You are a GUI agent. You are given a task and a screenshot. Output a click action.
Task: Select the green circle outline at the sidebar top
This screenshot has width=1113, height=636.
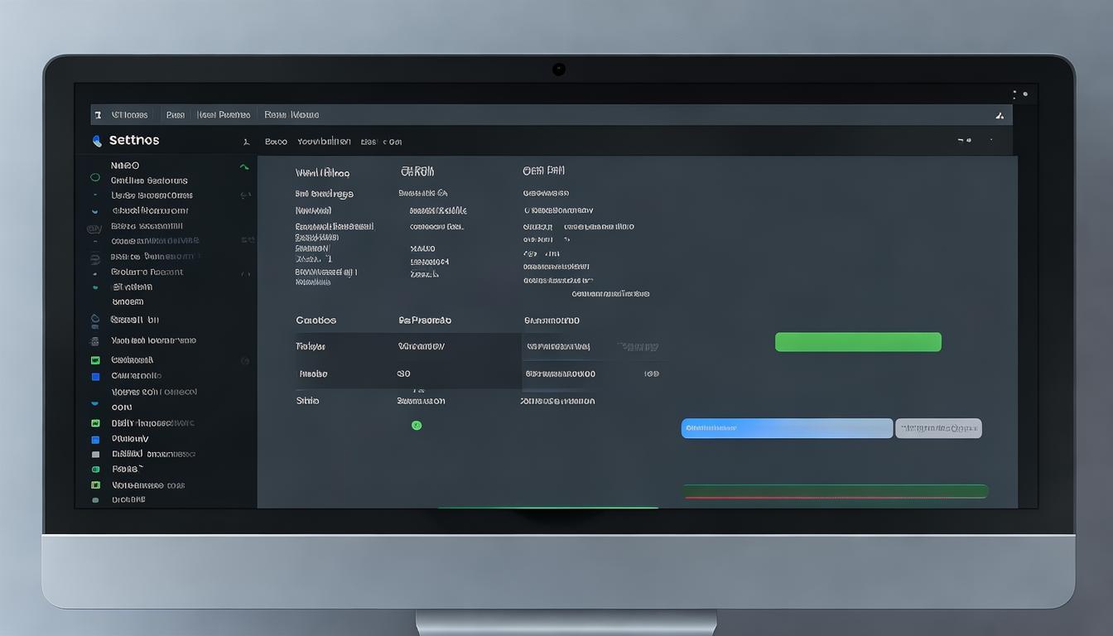95,178
